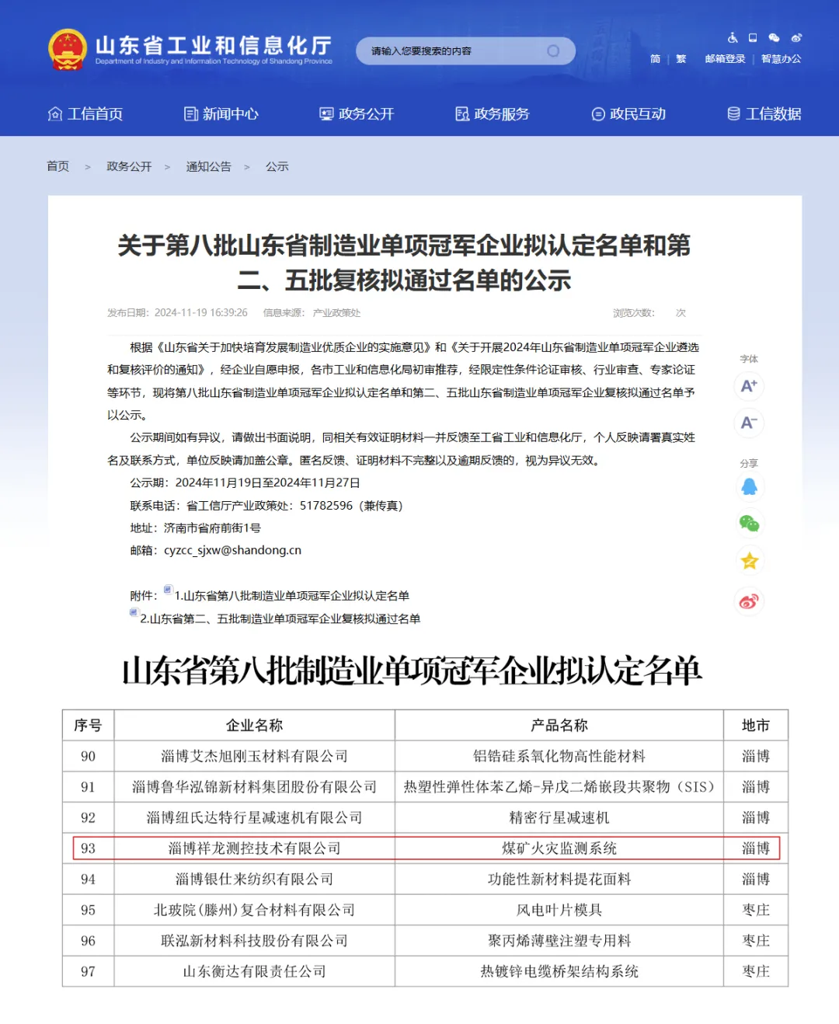Image resolution: width=839 pixels, height=1024 pixels.
Task: Click table cell 风电叶片模具
Action: (559, 911)
